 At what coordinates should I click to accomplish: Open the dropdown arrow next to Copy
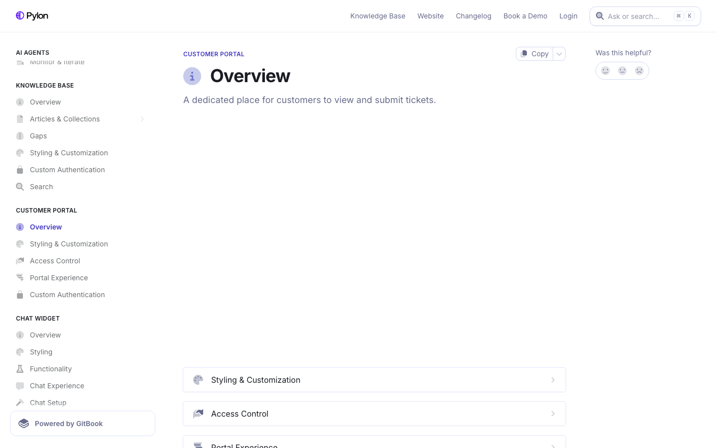[559, 54]
